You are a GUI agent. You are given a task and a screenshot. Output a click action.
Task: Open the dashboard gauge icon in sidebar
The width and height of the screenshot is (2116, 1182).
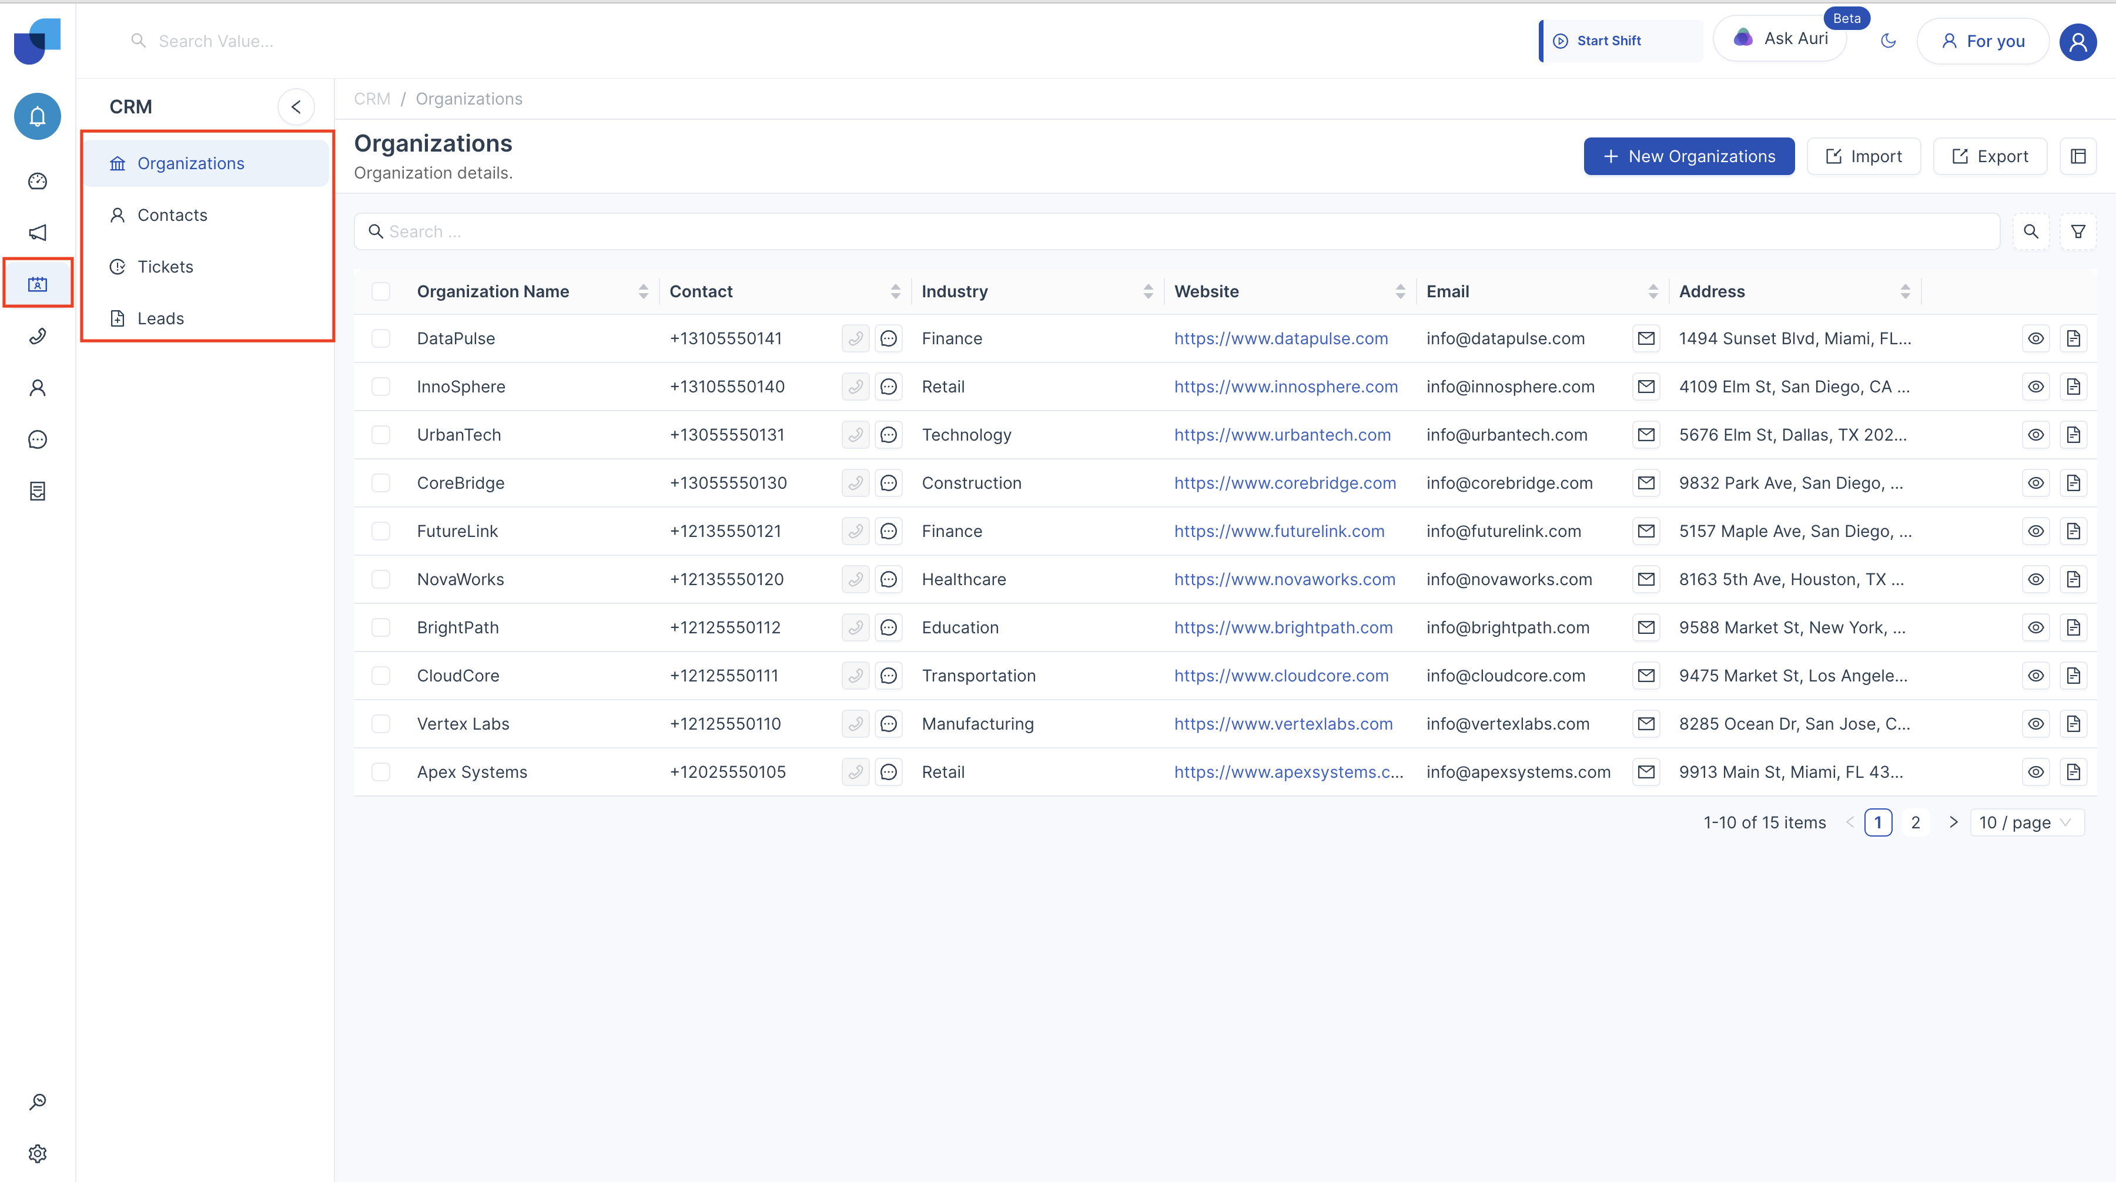click(38, 180)
